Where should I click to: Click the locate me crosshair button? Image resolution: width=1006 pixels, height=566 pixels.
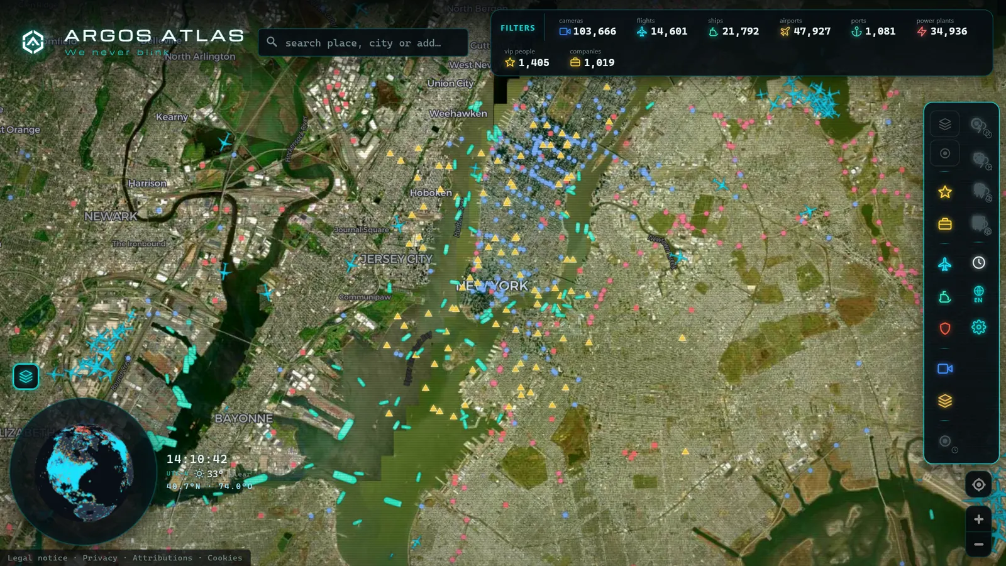[978, 484]
